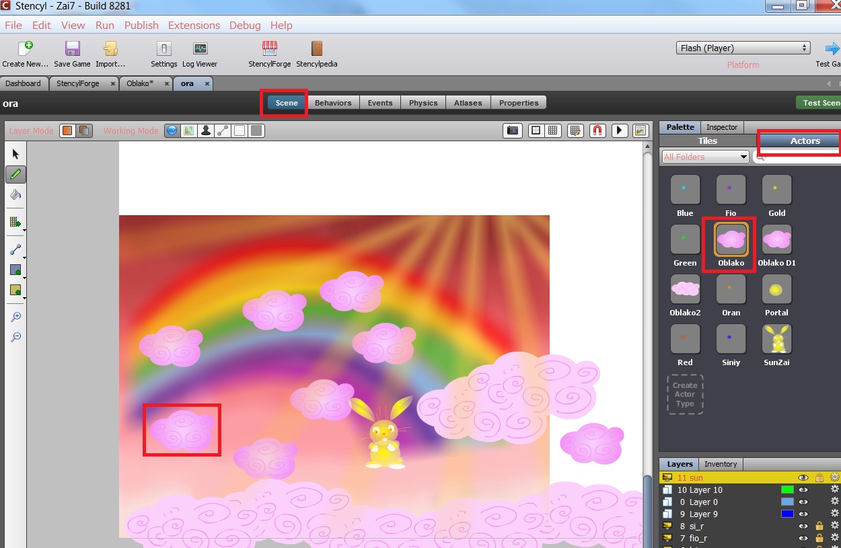Open settings gear for Layer 10
Image resolution: width=841 pixels, height=548 pixels.
835,490
